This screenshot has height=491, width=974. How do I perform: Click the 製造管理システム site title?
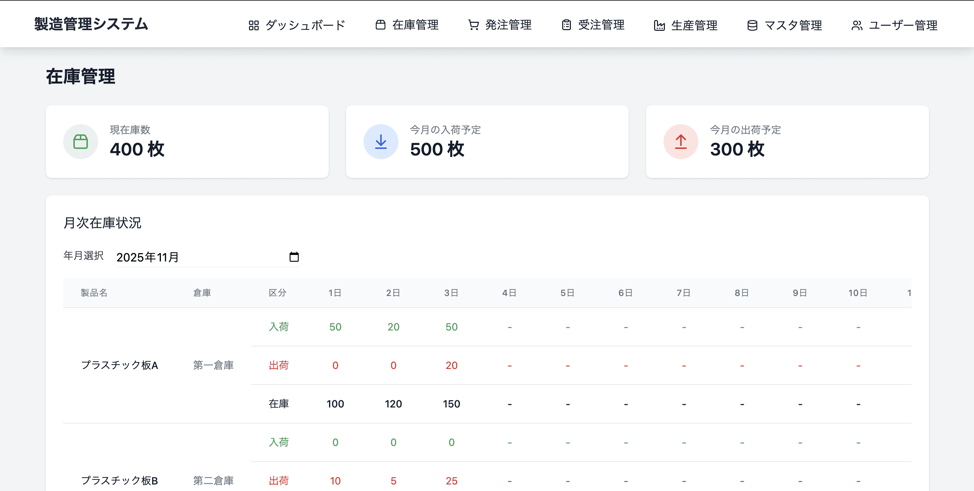coord(91,24)
